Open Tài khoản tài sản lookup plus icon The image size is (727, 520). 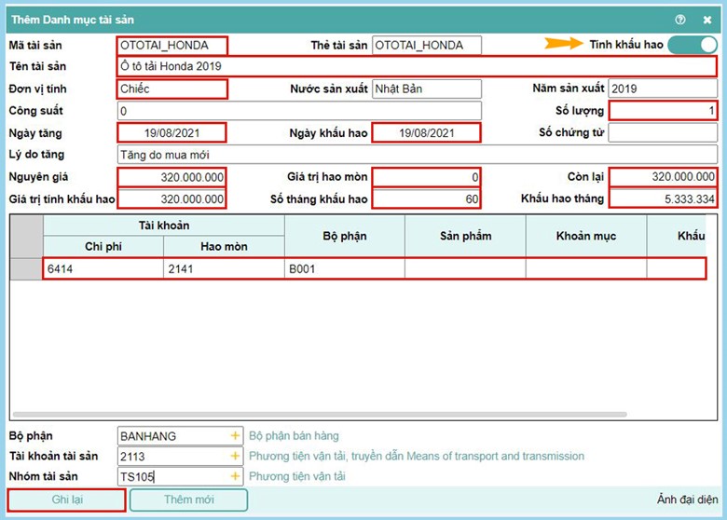pos(235,457)
